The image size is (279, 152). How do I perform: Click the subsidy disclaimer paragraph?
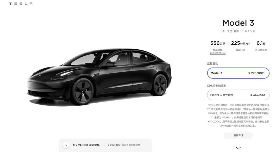pos(238,115)
